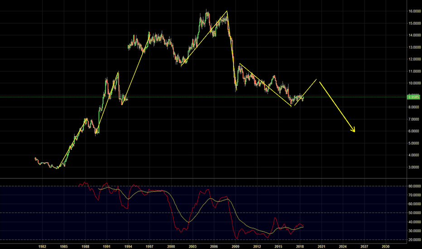The height and width of the screenshot is (249, 422).
Task: Click the 4.0000 price scale label
Action: [x=414, y=155]
